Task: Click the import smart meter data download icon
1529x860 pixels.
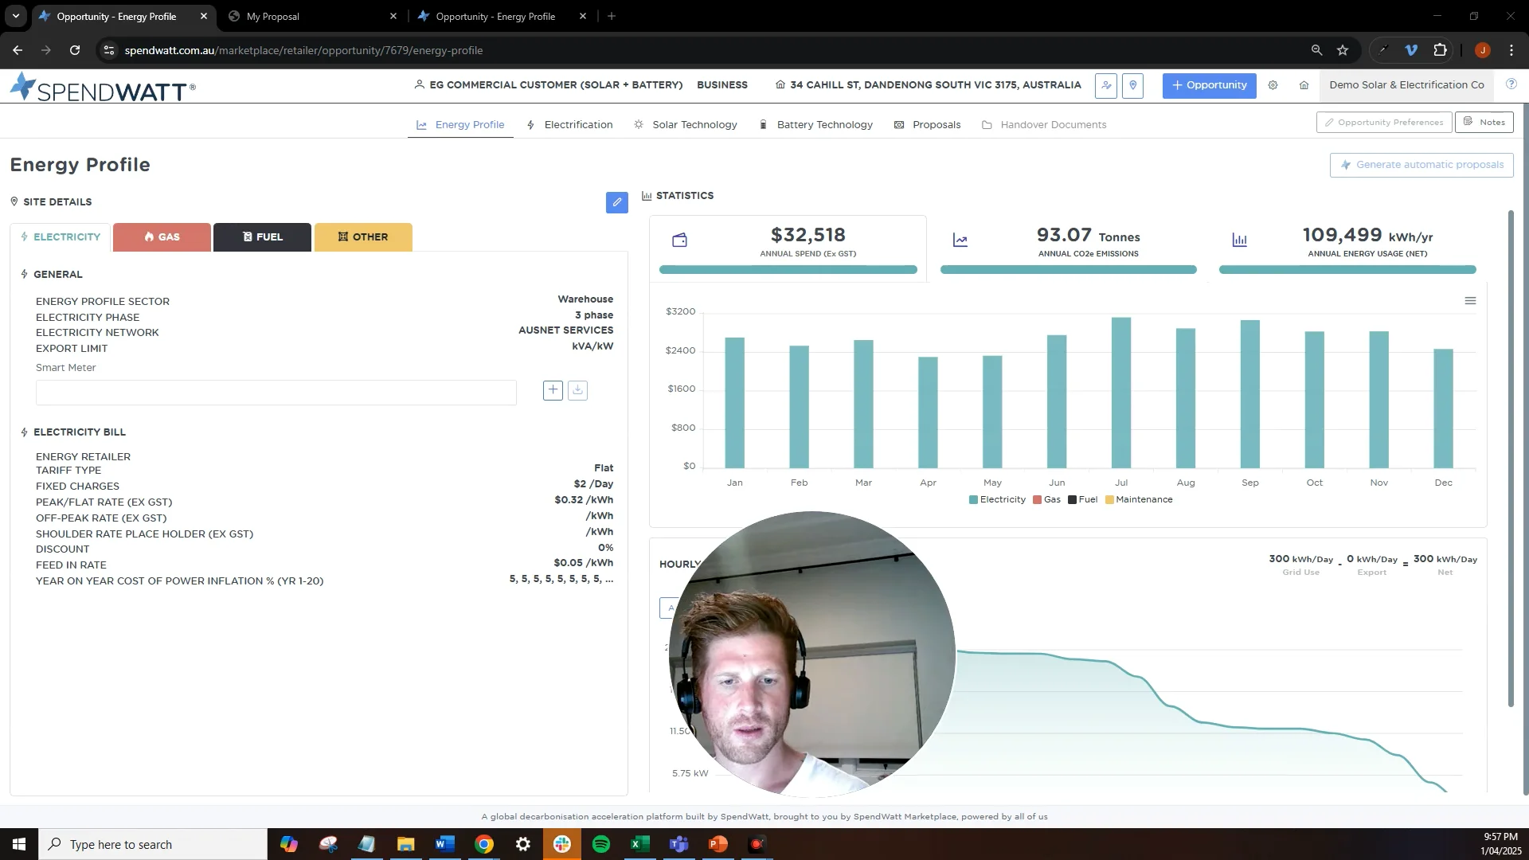Action: (x=577, y=390)
